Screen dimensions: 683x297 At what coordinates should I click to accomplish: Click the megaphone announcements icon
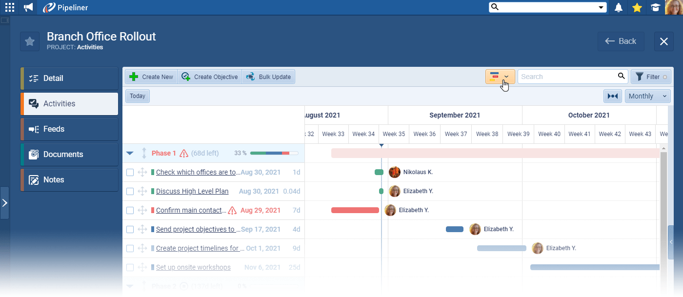(x=28, y=7)
